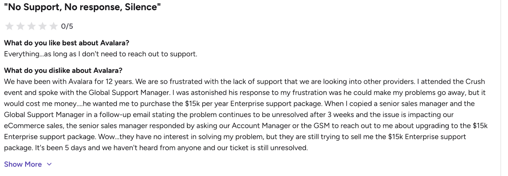Select the fifth rating star
Viewport: 508px width, 176px height.
[54, 26]
